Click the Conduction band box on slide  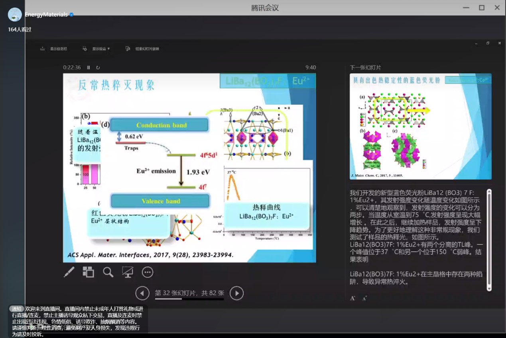tap(159, 125)
